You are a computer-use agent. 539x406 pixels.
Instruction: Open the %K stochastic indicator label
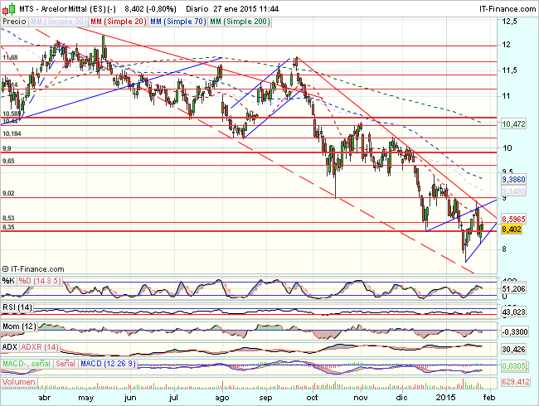tap(7, 281)
